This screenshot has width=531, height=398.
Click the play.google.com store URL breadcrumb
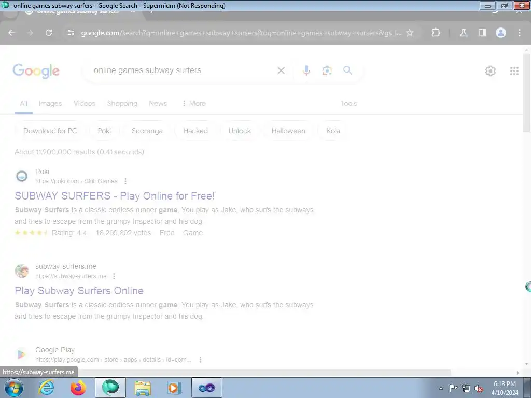[x=113, y=360]
